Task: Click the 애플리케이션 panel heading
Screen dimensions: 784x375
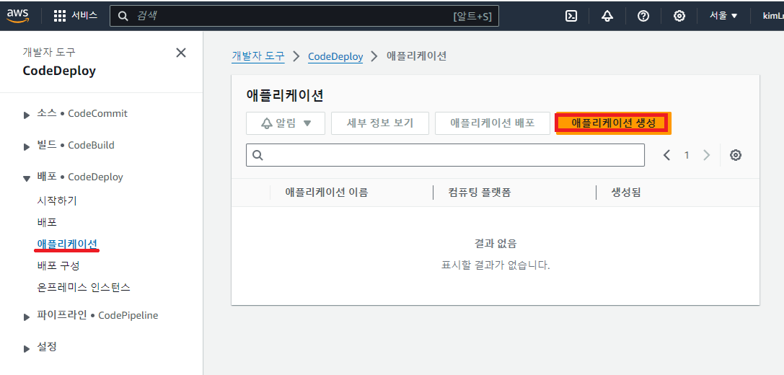Action: [284, 95]
